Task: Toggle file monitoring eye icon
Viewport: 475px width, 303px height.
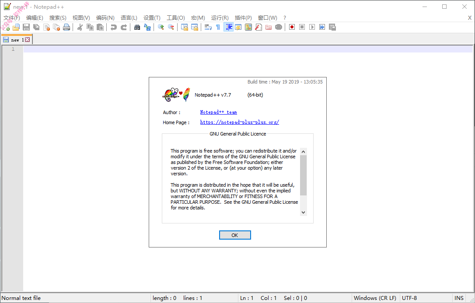Action: (x=279, y=27)
